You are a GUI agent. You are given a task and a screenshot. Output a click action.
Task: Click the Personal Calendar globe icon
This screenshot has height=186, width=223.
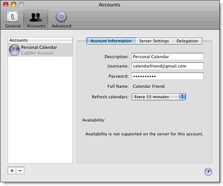click(x=14, y=50)
